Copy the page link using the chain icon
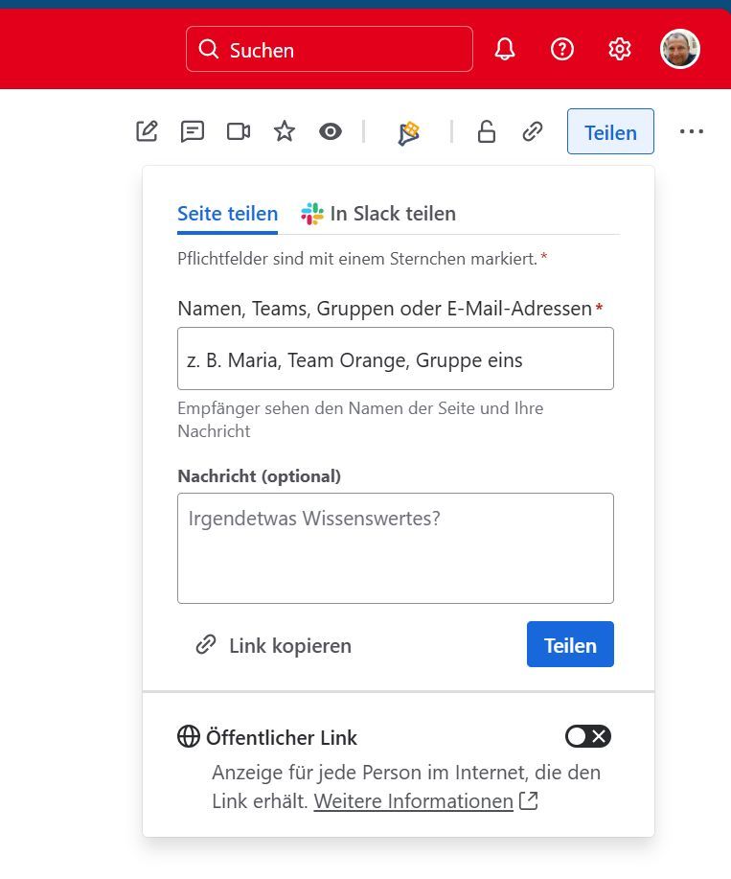 click(x=532, y=131)
